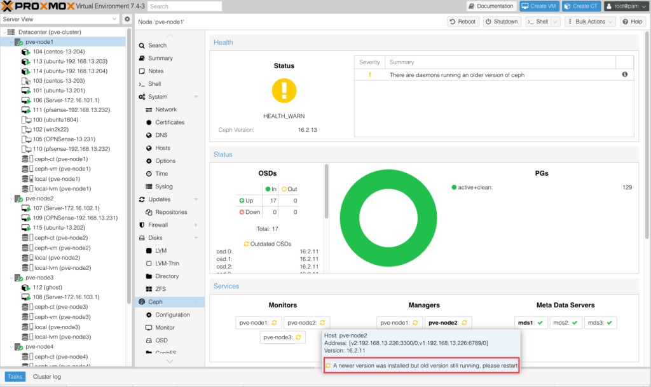
Task: Open the Server View dropdown
Action: (114, 19)
